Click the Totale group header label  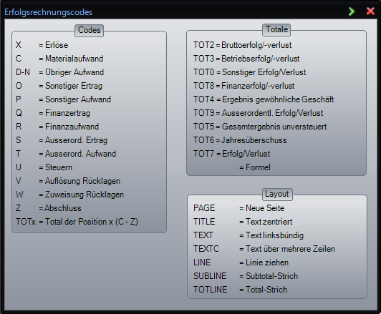click(276, 29)
